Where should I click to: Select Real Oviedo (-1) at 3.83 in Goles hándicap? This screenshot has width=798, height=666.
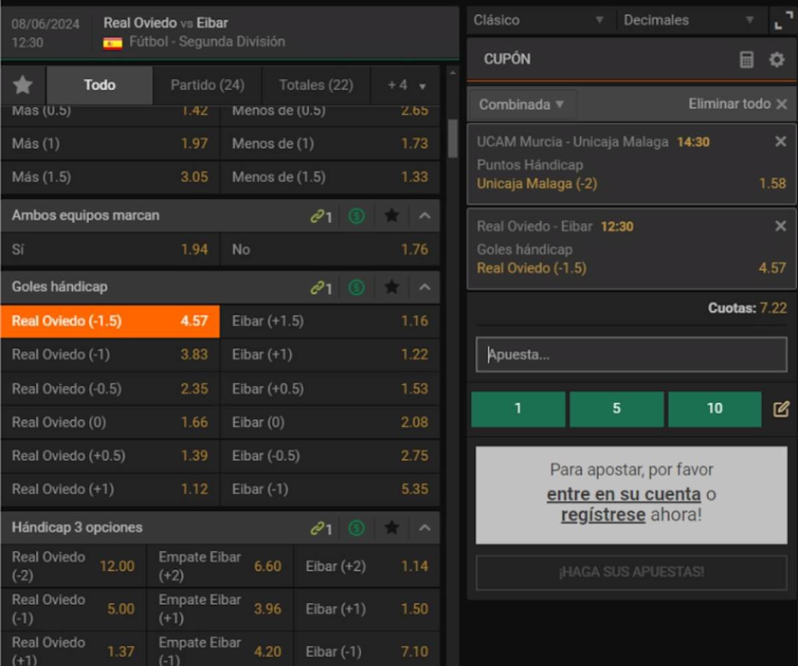coord(110,355)
